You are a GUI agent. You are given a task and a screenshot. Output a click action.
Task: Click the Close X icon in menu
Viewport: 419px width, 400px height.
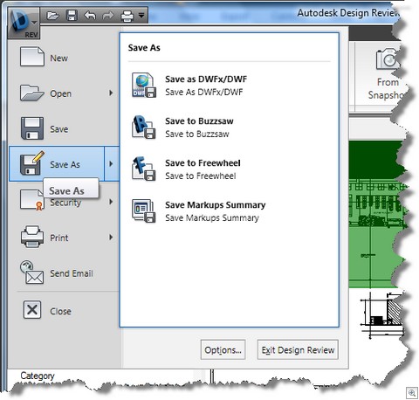pos(32,309)
